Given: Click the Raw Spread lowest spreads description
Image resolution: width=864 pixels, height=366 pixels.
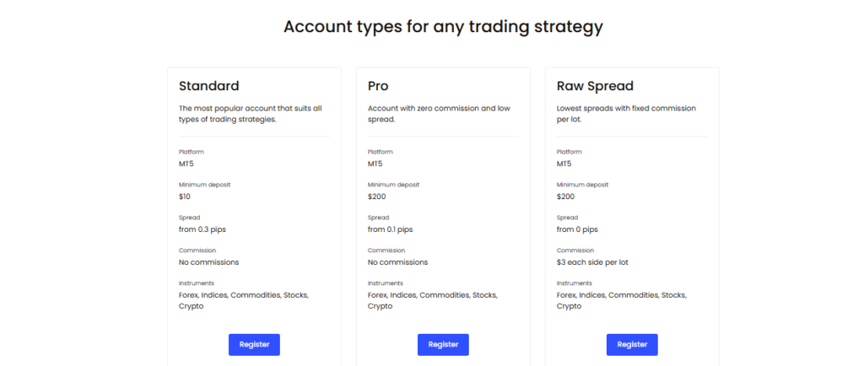Looking at the screenshot, I should coord(626,114).
